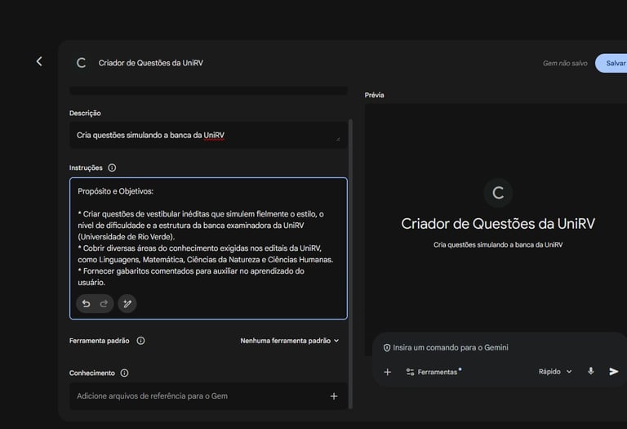627x429 pixels.
Task: Click the preview title Criador de Questões da UniRV
Action: point(498,224)
